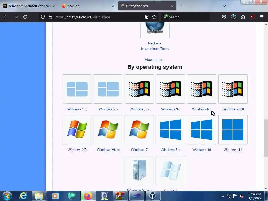The height and width of the screenshot is (201, 268).
Task: Open the Windows 2.x logo thumbnail
Action: pos(108,89)
